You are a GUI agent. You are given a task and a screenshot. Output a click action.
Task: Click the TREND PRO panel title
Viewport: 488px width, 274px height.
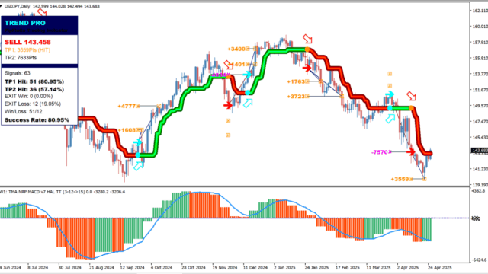(x=25, y=23)
